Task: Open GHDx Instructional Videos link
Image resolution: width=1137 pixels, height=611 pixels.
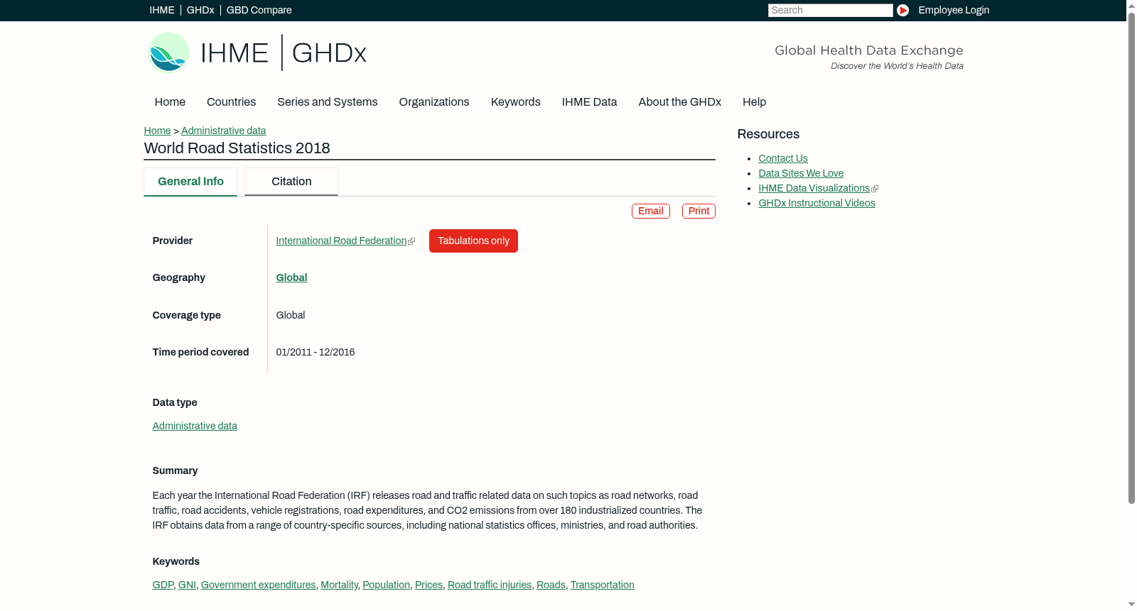Action: pos(817,204)
